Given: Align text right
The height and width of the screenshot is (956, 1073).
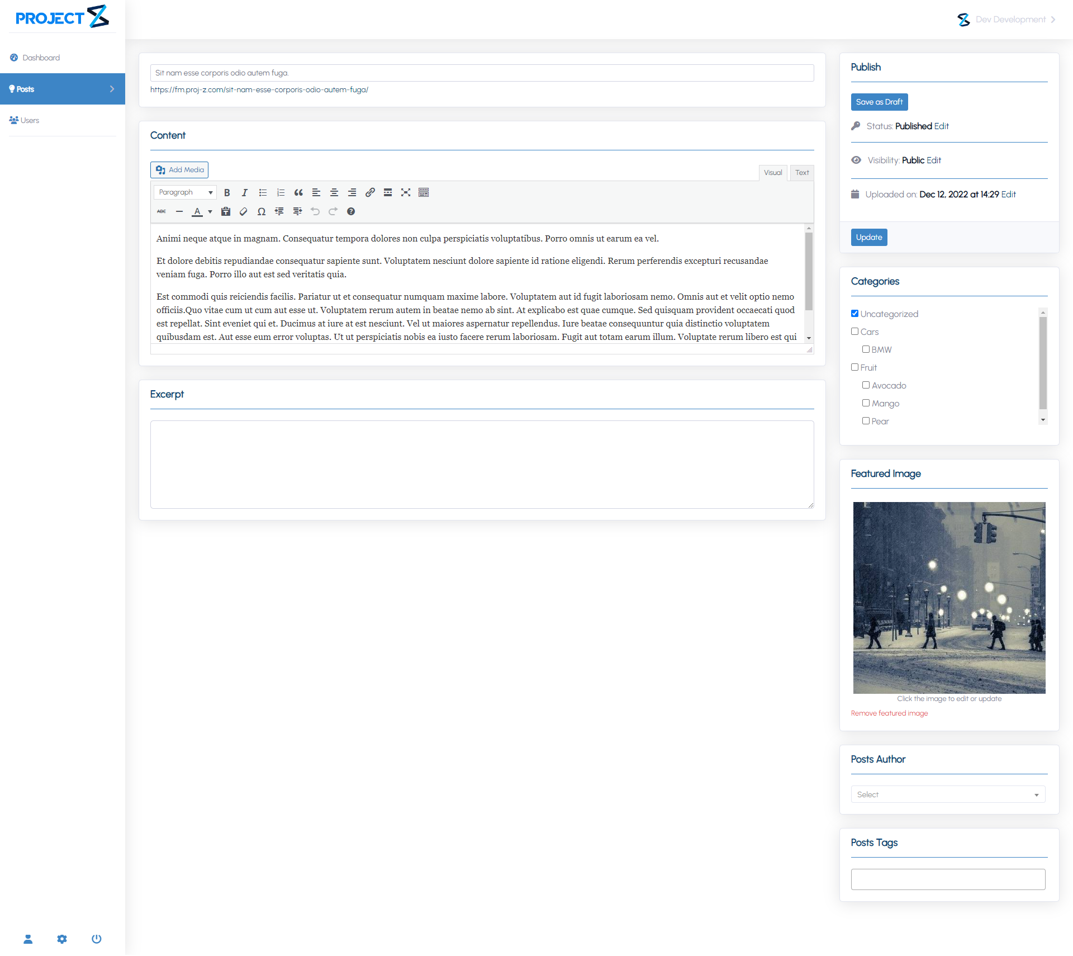Looking at the screenshot, I should tap(352, 192).
